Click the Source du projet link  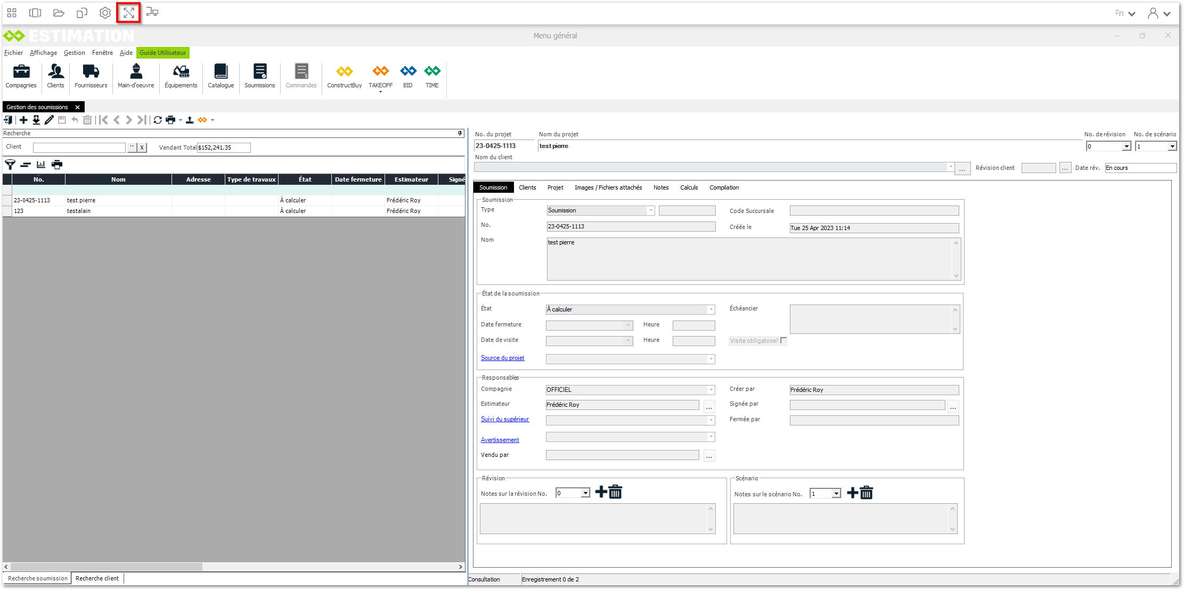[x=502, y=358]
